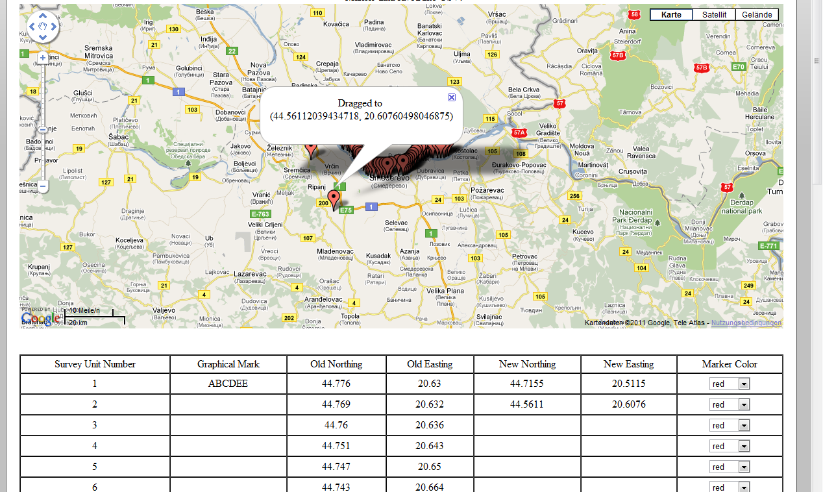Click the empty New Northing cell in row 3
This screenshot has width=823, height=492.
[x=527, y=425]
